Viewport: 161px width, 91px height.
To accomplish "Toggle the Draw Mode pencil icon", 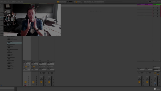I will pos(149,2).
